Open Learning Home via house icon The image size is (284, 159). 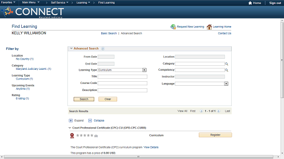(x=209, y=26)
